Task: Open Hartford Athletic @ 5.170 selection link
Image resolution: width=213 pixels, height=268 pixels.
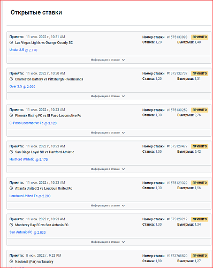Action: (28, 159)
